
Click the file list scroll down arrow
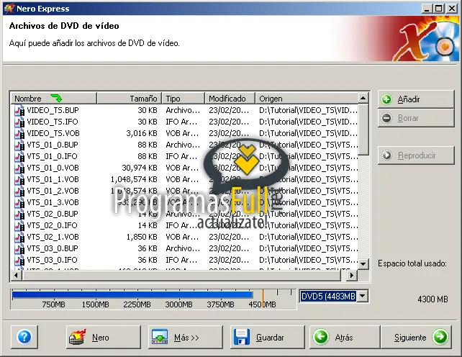click(363, 264)
